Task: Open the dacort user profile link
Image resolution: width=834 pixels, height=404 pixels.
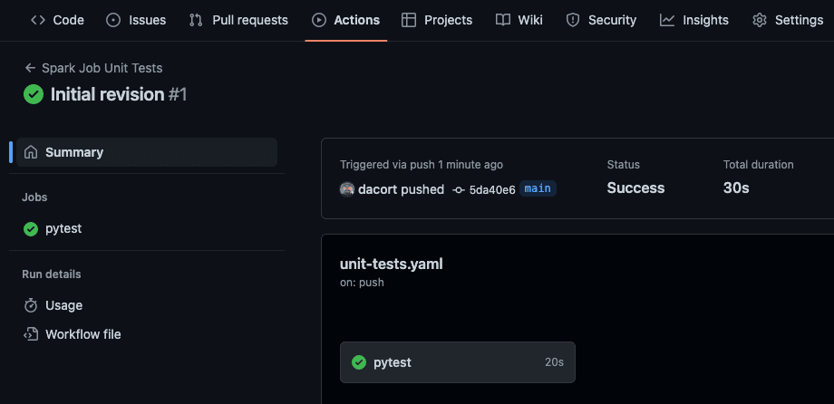Action: [378, 189]
